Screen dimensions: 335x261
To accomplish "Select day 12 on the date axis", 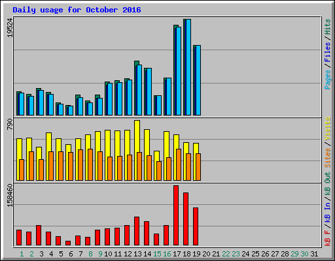I will click(x=128, y=254).
